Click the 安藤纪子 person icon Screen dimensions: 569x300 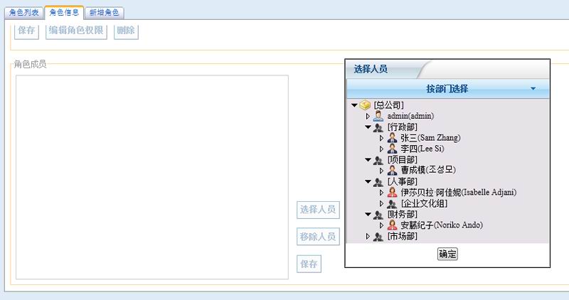[x=392, y=225]
